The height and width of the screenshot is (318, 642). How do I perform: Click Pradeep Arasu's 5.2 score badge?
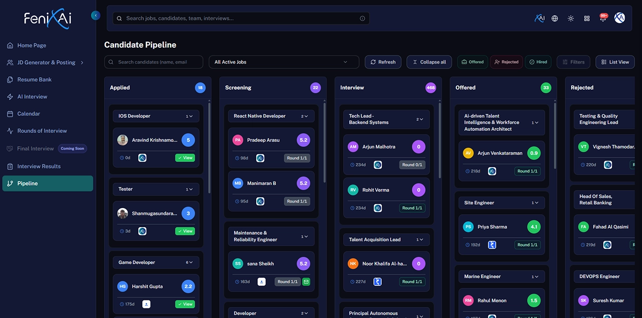click(303, 140)
